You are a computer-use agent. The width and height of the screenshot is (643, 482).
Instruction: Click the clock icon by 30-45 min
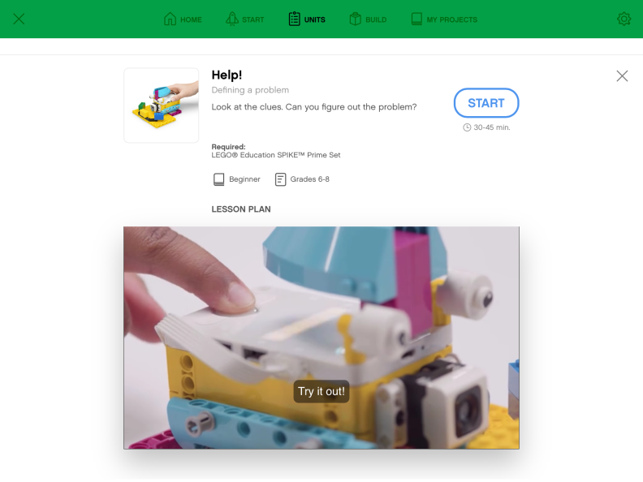pos(467,127)
